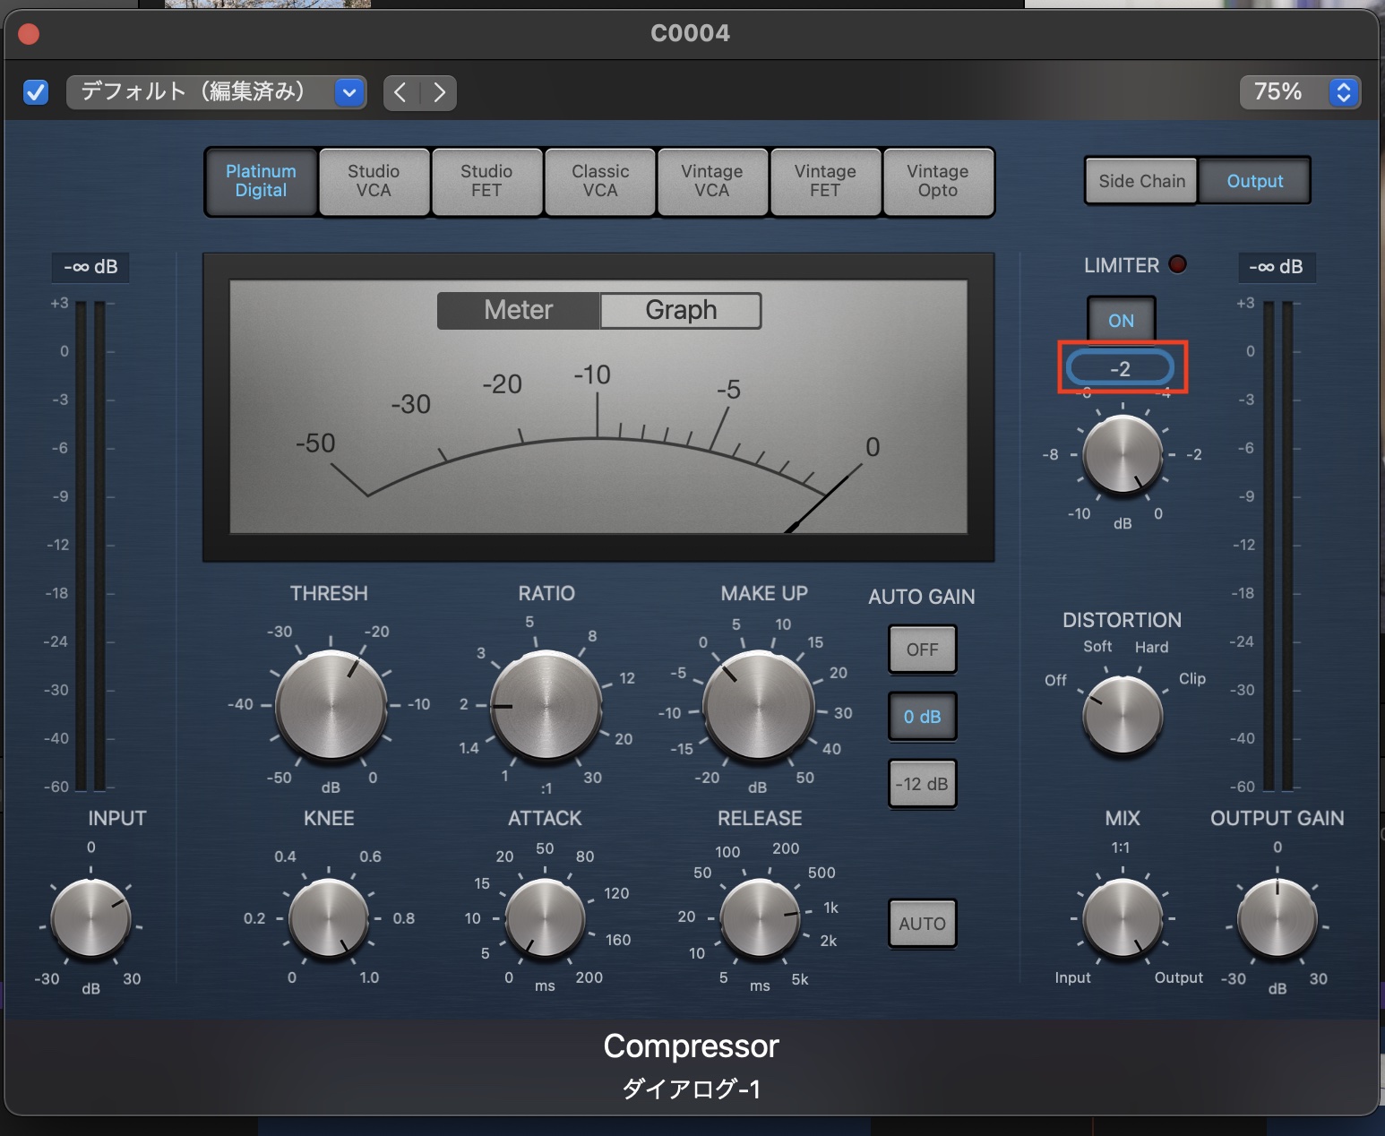This screenshot has width=1385, height=1136.
Task: Set Auto Gain to 0 dB
Action: tap(923, 717)
